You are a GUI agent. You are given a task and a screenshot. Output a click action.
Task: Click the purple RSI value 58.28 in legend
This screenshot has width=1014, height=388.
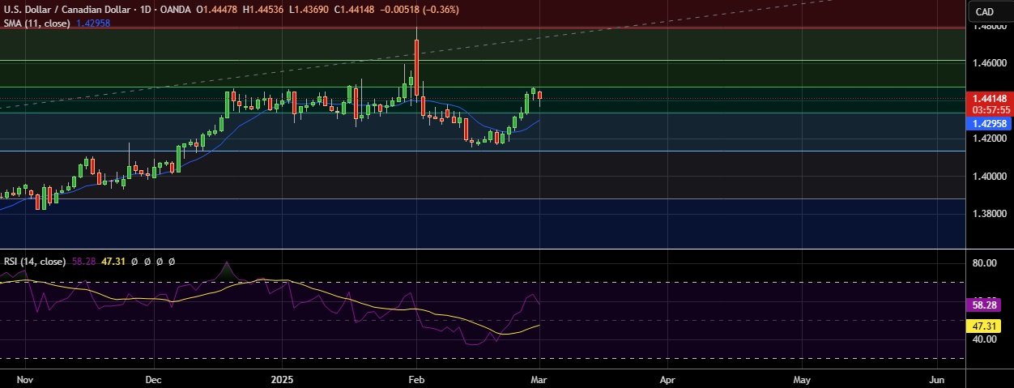point(82,262)
